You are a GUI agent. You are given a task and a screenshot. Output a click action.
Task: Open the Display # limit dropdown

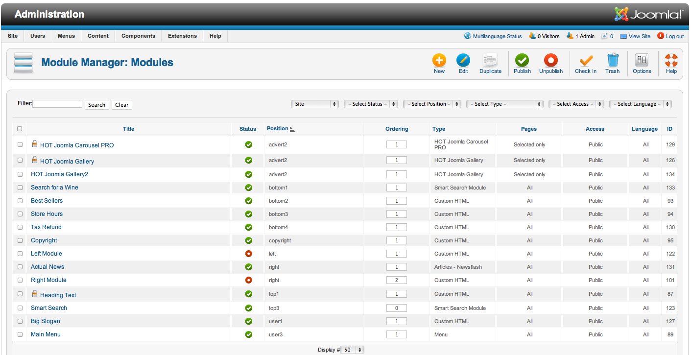(x=353, y=350)
